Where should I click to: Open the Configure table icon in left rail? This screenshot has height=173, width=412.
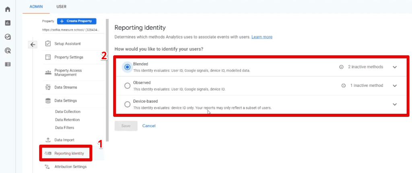tap(7, 64)
